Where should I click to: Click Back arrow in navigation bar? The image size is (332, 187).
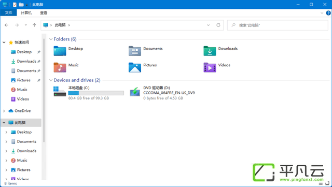tap(7, 25)
